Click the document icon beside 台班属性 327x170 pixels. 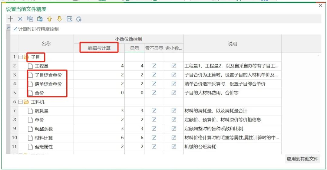[x=30, y=147]
